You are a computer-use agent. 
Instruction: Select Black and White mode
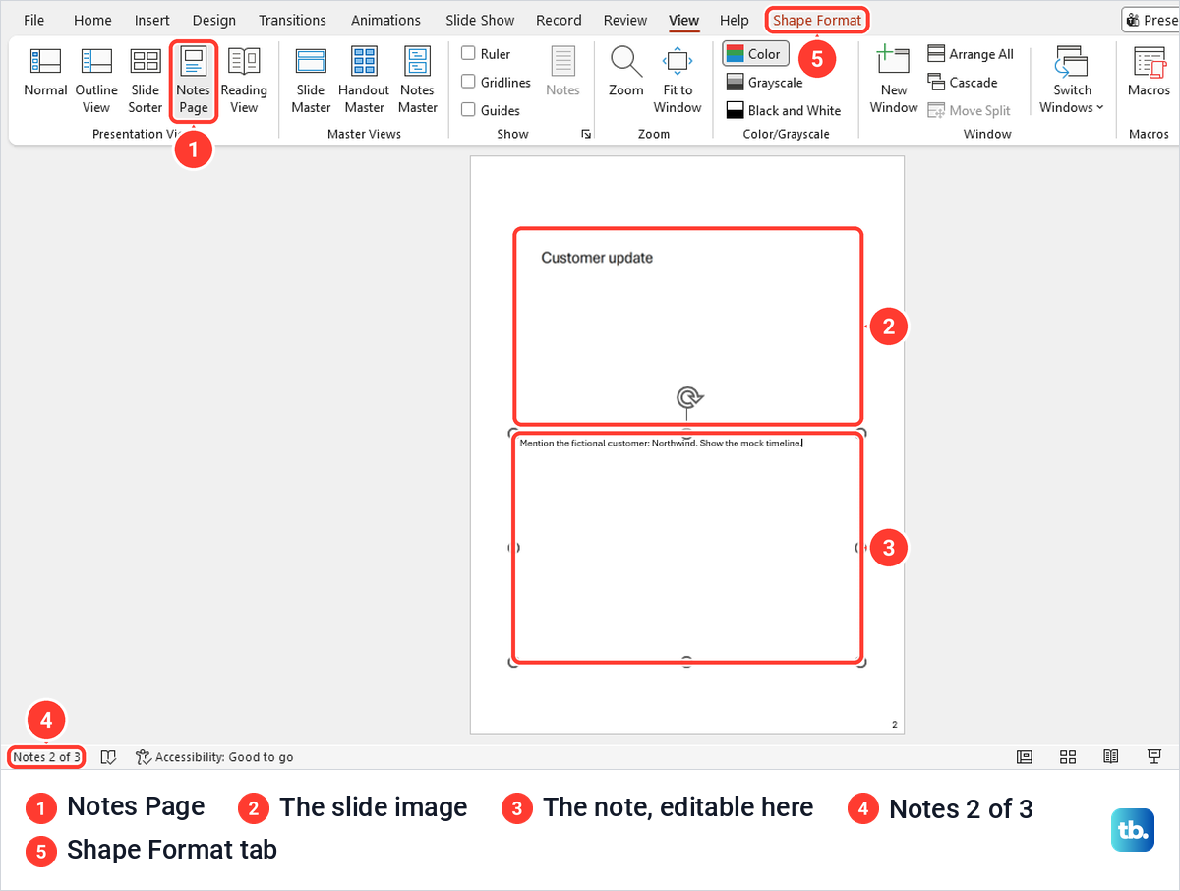point(783,110)
